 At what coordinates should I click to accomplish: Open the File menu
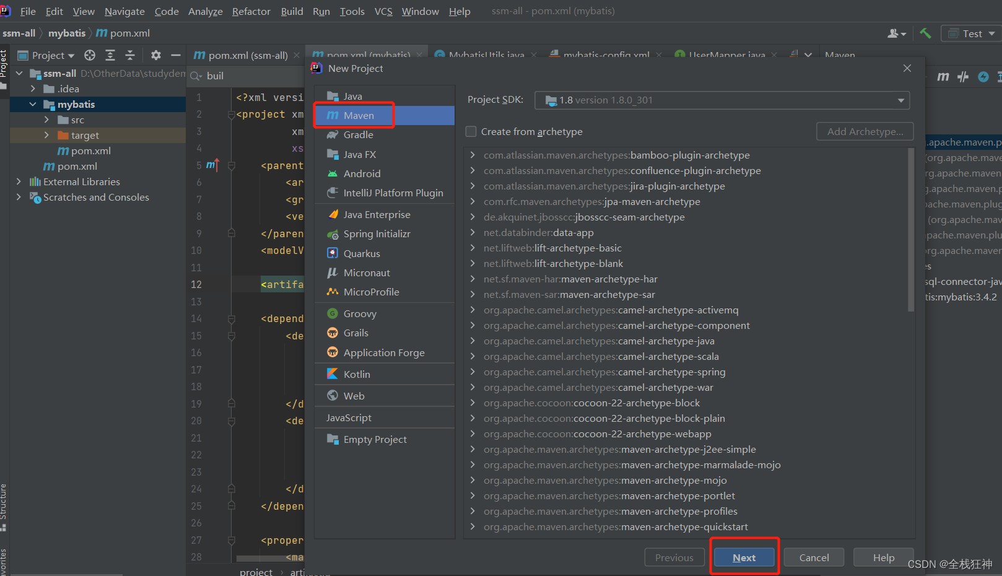click(x=28, y=11)
